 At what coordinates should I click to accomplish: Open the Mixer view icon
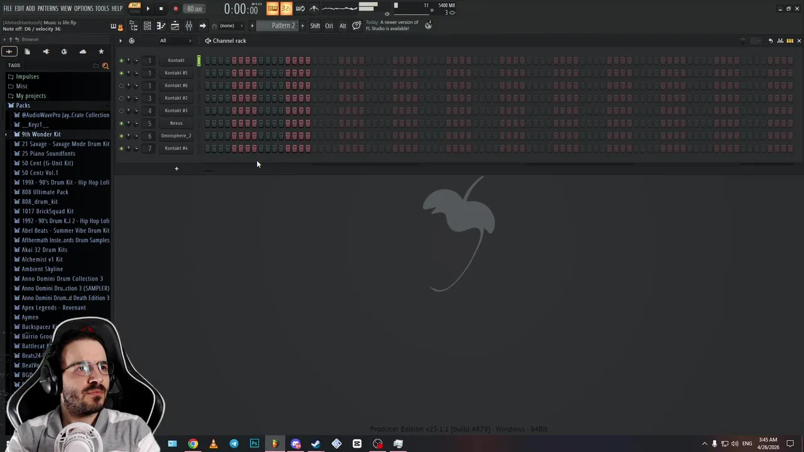point(188,26)
